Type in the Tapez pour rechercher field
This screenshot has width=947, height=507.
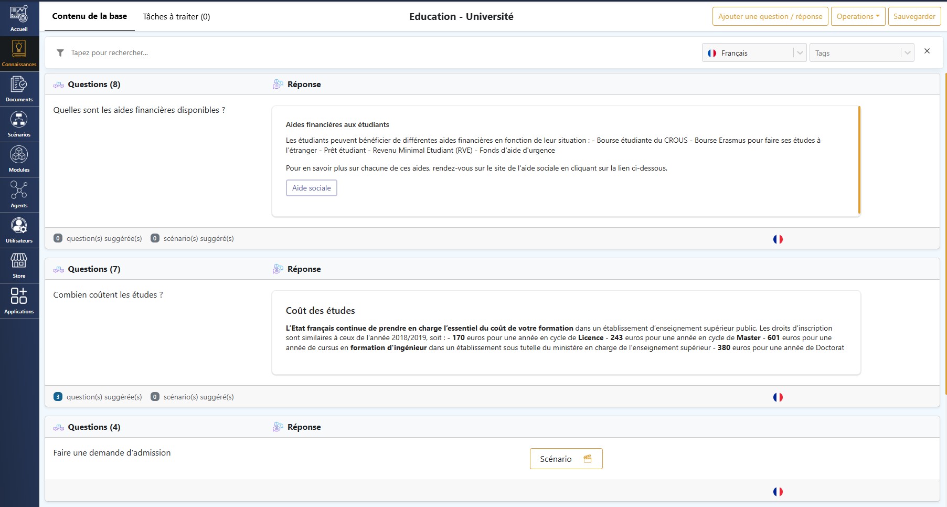[367, 53]
